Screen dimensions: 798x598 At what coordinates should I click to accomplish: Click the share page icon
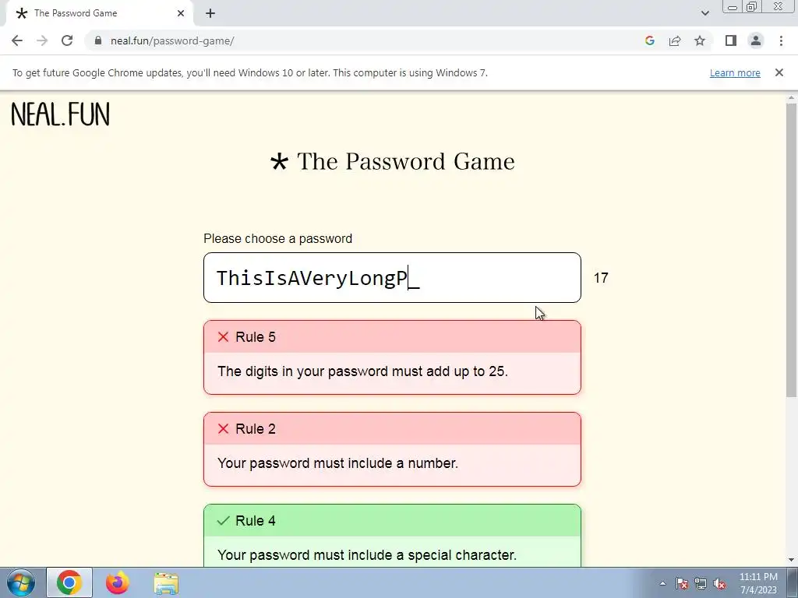pyautogui.click(x=675, y=40)
